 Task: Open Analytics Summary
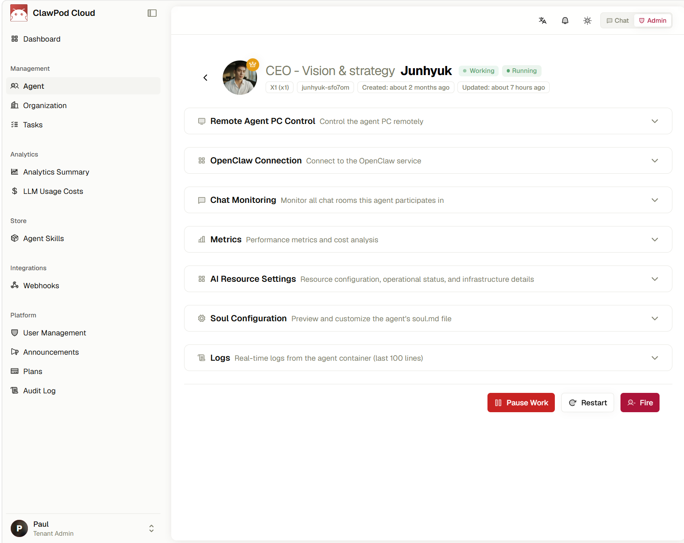pyautogui.click(x=83, y=172)
